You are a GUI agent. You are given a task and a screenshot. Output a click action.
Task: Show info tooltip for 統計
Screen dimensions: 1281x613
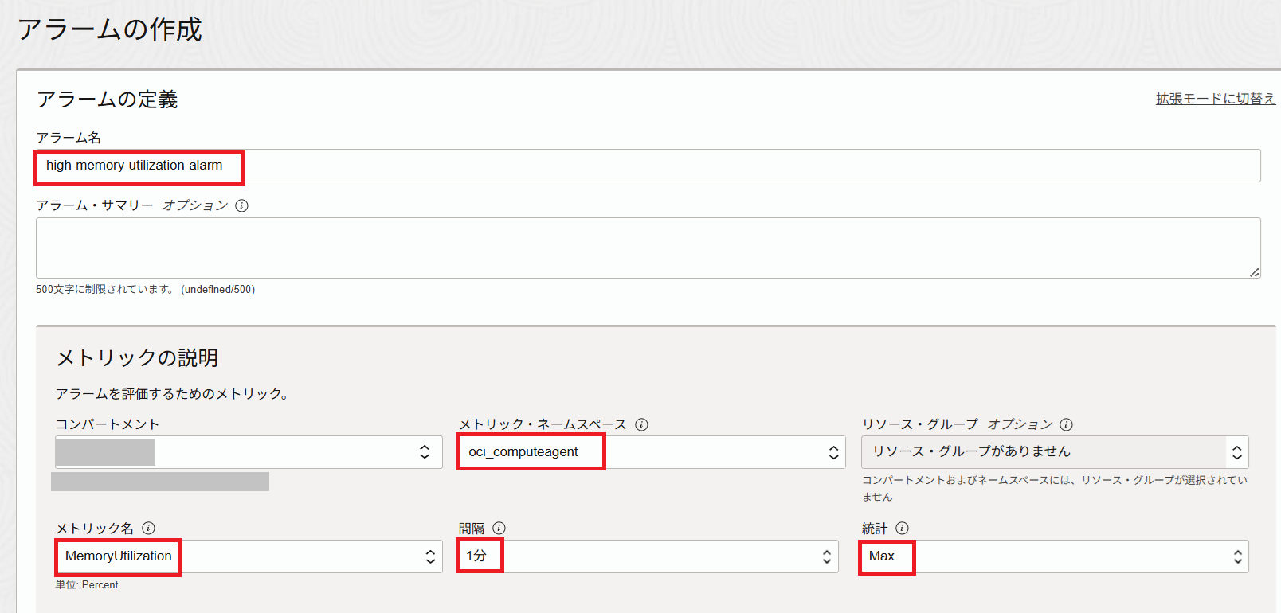click(x=902, y=528)
